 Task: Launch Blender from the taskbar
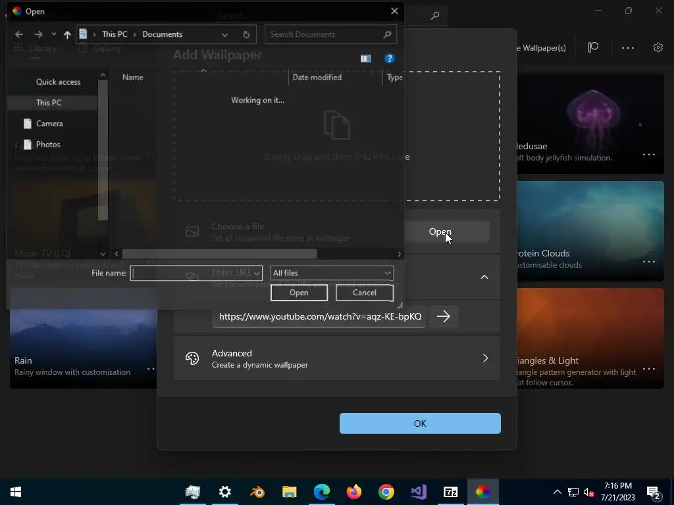257,492
